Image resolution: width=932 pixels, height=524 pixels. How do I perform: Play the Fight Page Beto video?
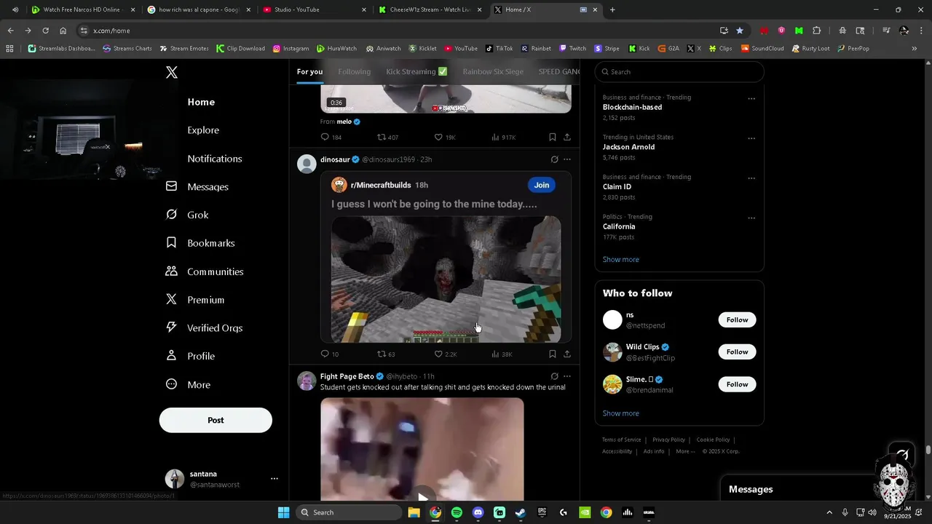coord(422,497)
